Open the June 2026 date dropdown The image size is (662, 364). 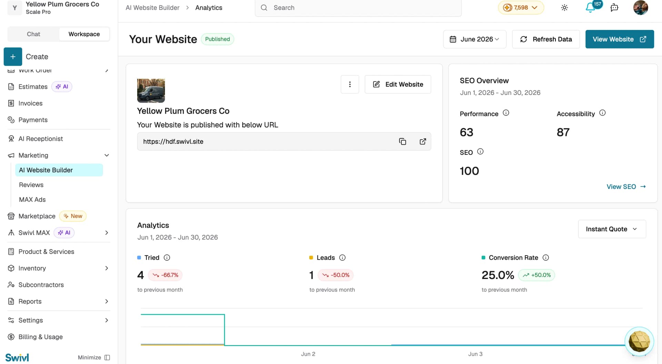coord(475,39)
